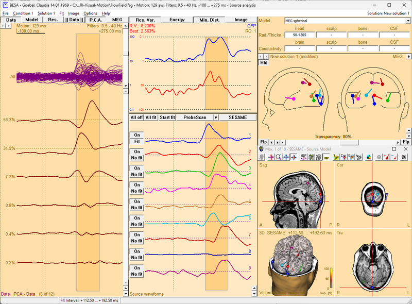Click the blue four-arrow move icon

coord(286,157)
